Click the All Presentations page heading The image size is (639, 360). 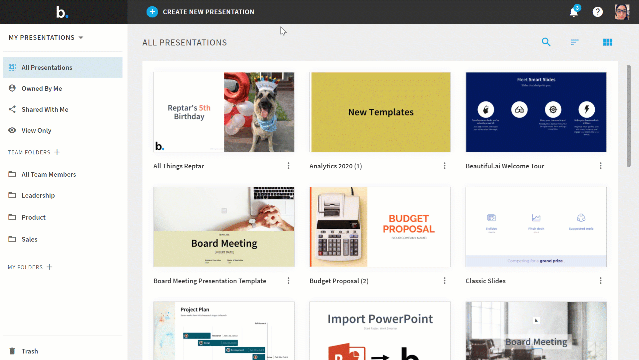(185, 43)
